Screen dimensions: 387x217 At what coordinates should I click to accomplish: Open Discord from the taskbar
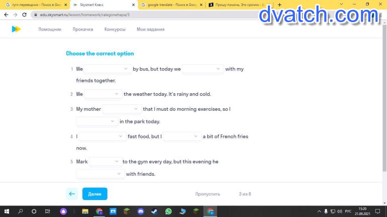coord(141,211)
